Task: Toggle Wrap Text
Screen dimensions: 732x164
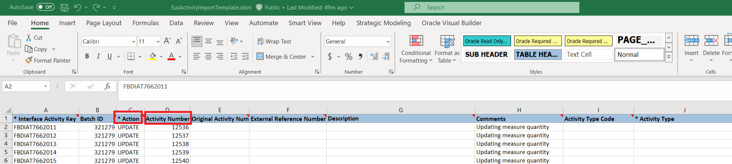Action: [274, 41]
